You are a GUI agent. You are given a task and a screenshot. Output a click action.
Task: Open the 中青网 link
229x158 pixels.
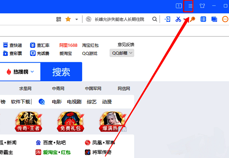click(58, 89)
